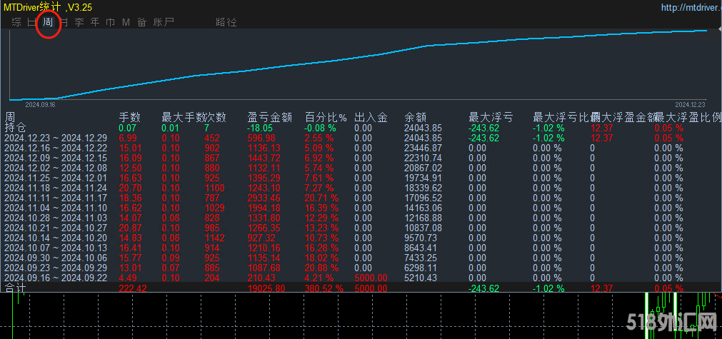The image size is (722, 339).
Task: Click the balance value 17096.52
Action: 423,198
